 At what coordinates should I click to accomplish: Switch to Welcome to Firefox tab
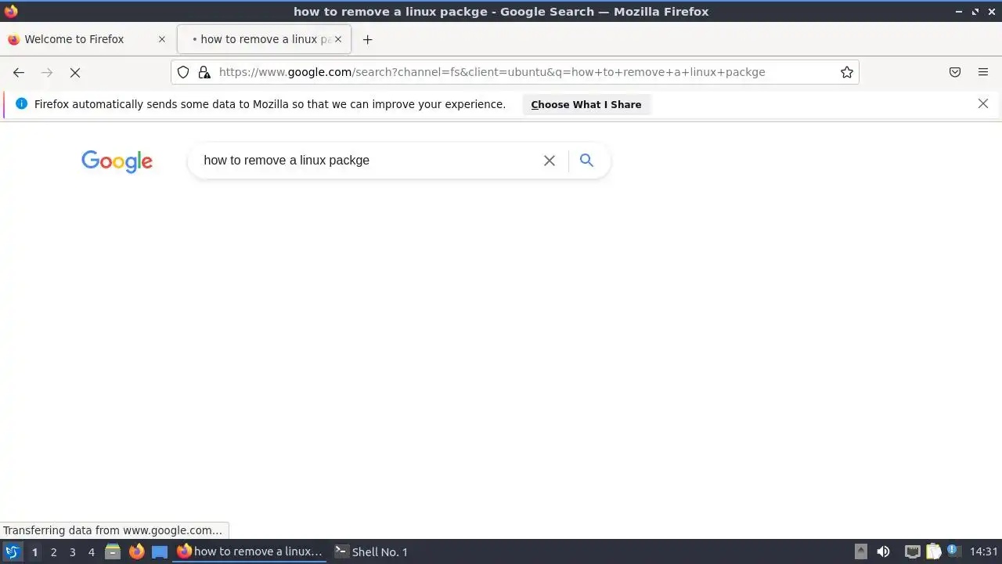pos(86,39)
